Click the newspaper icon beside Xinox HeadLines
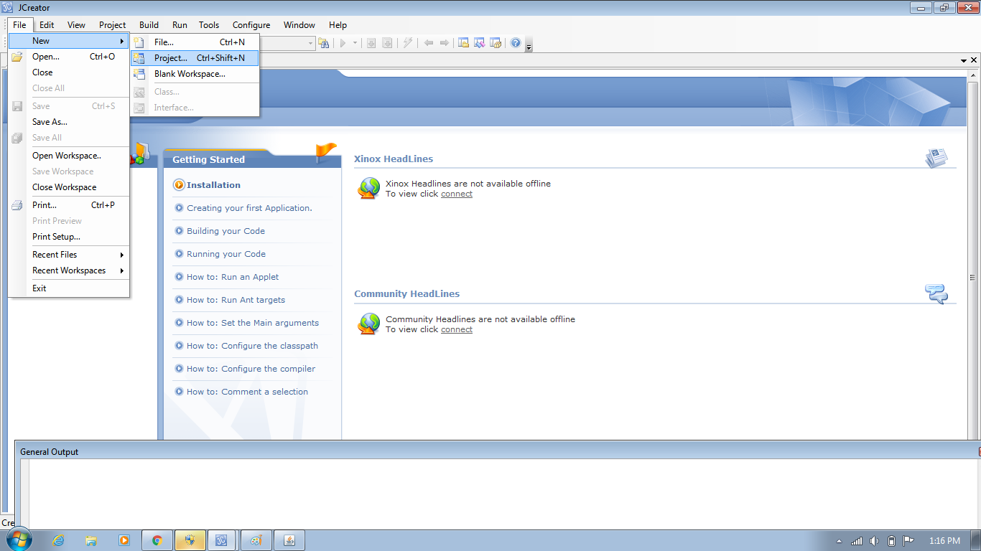This screenshot has height=551, width=981. click(x=936, y=158)
